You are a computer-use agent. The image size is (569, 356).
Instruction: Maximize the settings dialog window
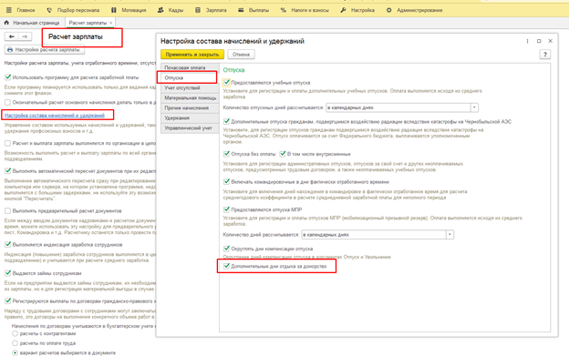click(x=539, y=41)
